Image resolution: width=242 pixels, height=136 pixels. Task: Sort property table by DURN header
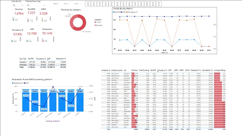pyautogui.click(x=188, y=70)
